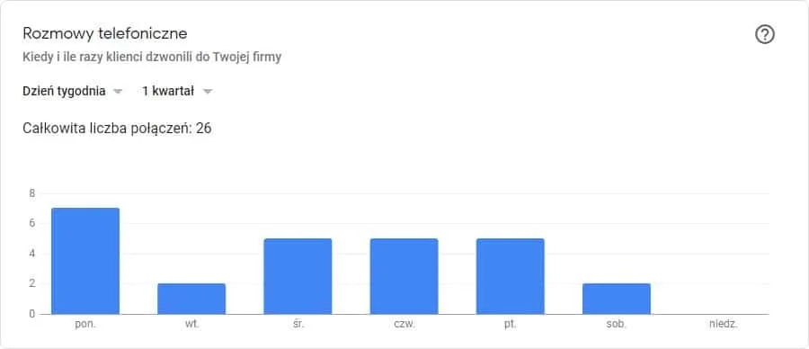Image resolution: width=809 pixels, height=349 pixels.
Task: Click the pon. axis label
Action: point(85,326)
